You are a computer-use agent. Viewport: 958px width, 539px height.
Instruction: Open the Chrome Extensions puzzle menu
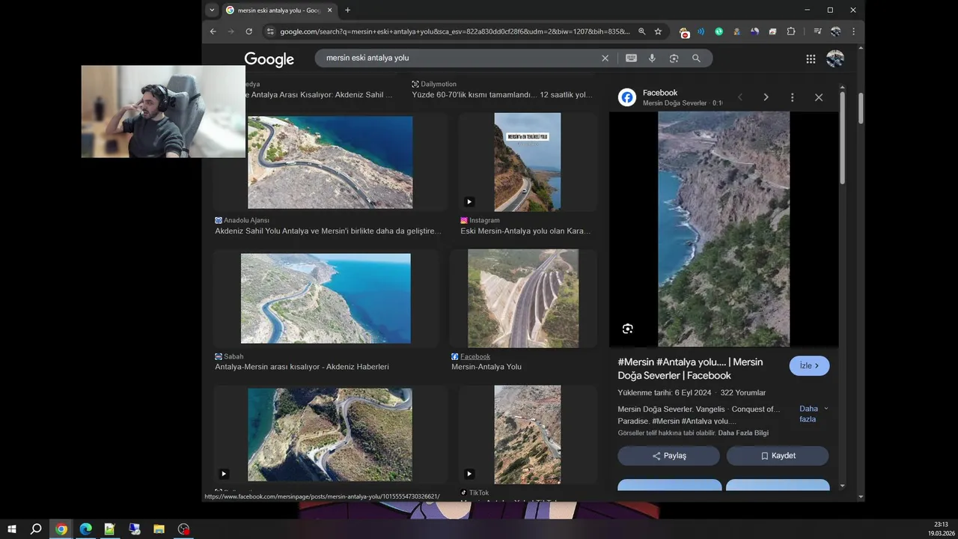(791, 31)
